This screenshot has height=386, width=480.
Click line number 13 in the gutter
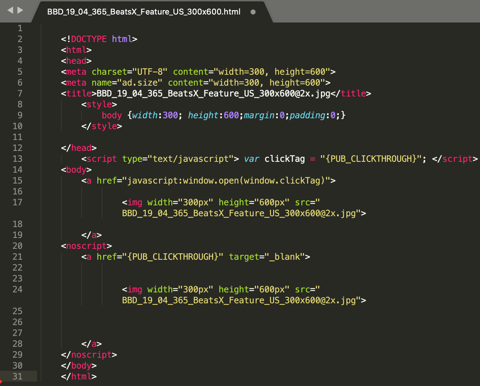[x=17, y=159]
